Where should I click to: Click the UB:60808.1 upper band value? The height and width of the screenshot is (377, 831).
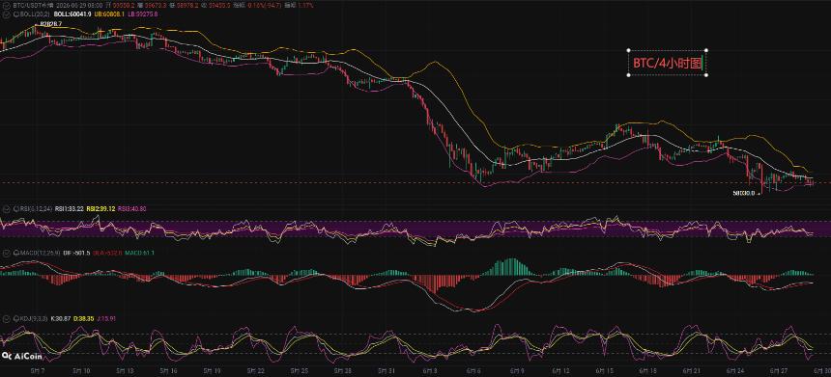tap(109, 13)
